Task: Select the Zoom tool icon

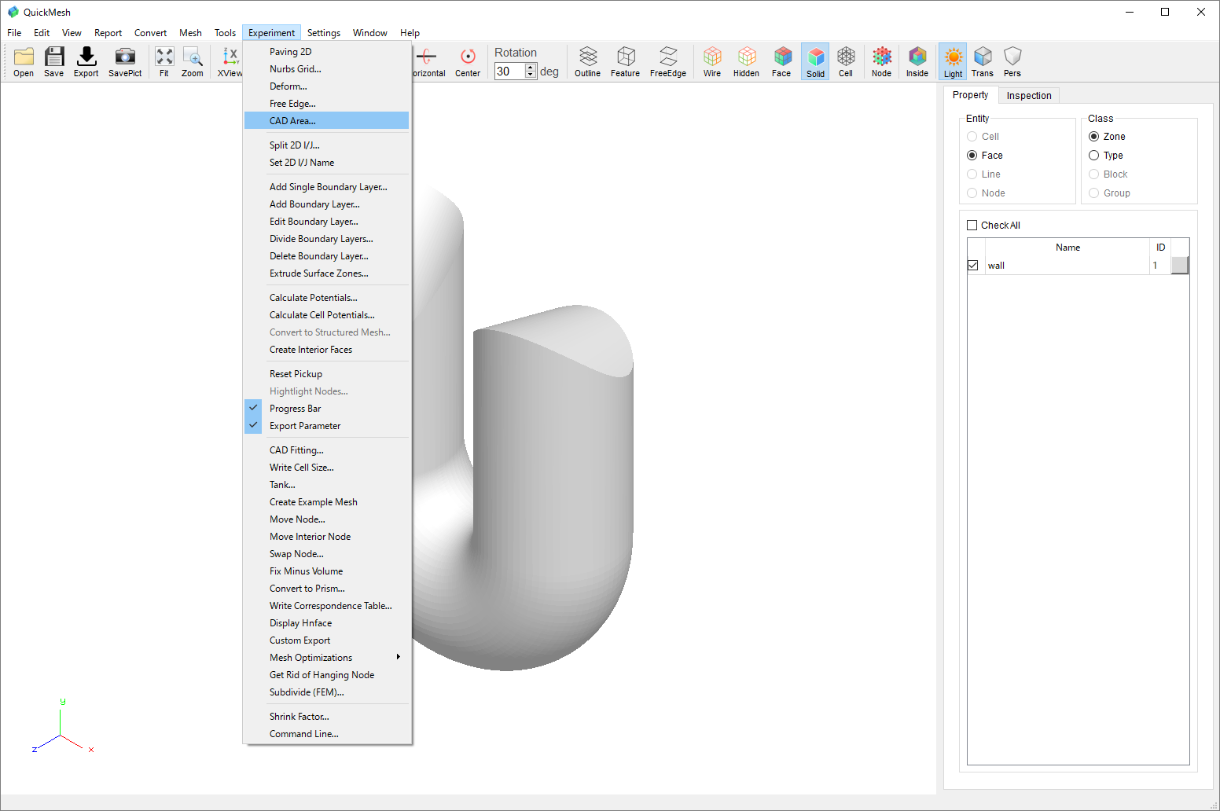Action: tap(193, 61)
